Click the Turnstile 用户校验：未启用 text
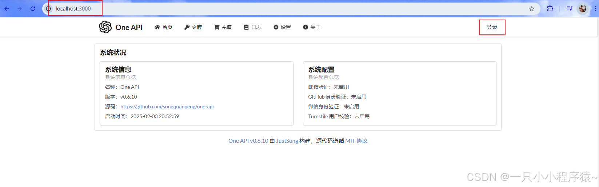The height and width of the screenshot is (187, 599). tap(339, 116)
